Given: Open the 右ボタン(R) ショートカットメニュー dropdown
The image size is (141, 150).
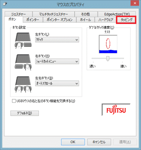Looking at the screenshot, I should (57, 62).
